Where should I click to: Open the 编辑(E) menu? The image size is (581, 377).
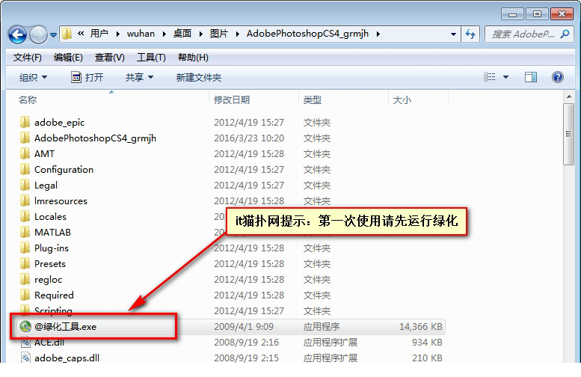point(68,58)
